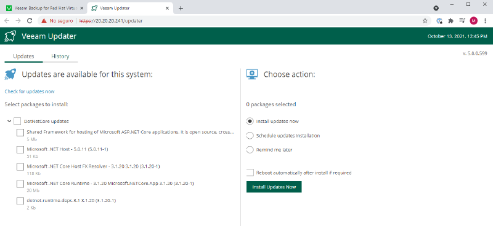Go forward using the browser forward arrow
Screen dimensions: 493x226
pyautogui.click(x=18, y=21)
